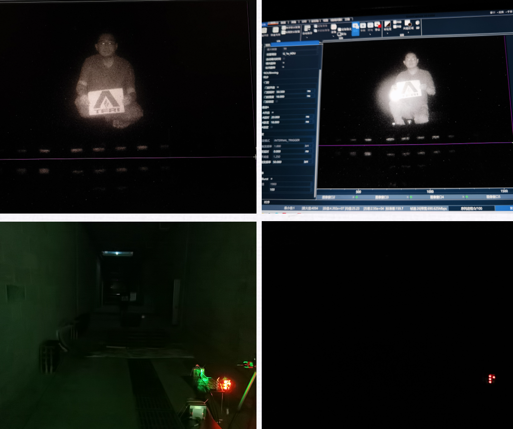Click the stop acquisition icon with red square
This screenshot has height=429, width=513.
[x=378, y=25]
